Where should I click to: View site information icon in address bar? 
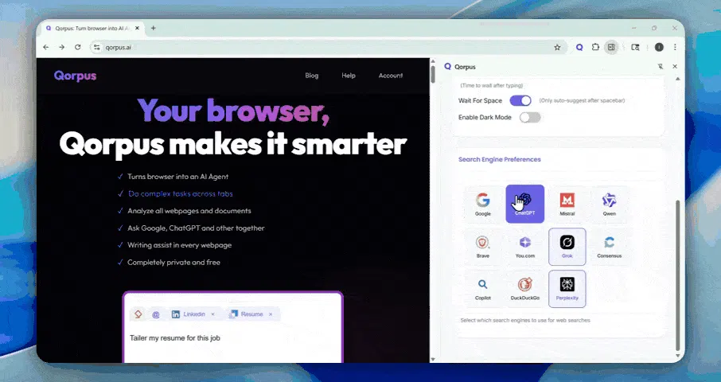96,47
